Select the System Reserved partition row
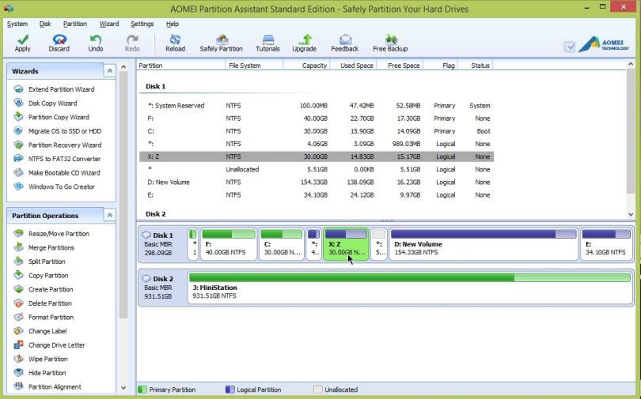 (317, 106)
